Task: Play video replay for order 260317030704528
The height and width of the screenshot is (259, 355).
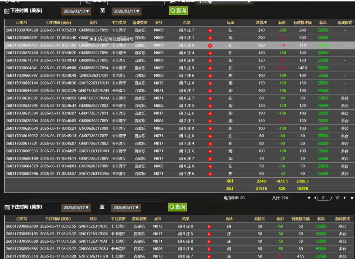Action: 210,30
